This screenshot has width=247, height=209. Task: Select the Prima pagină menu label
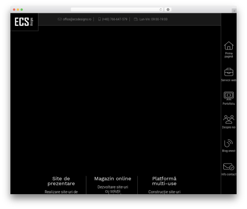(x=229, y=55)
